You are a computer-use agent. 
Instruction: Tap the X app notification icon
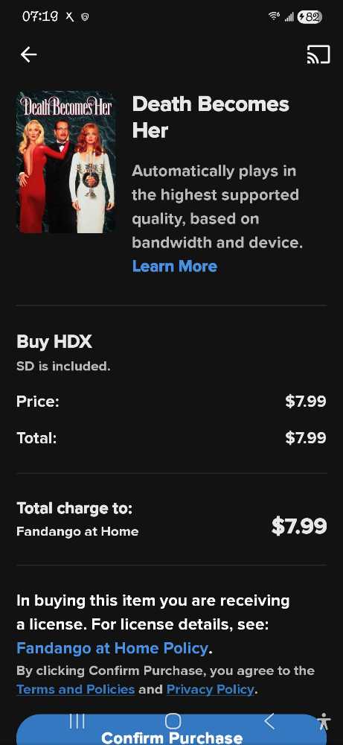coord(70,17)
